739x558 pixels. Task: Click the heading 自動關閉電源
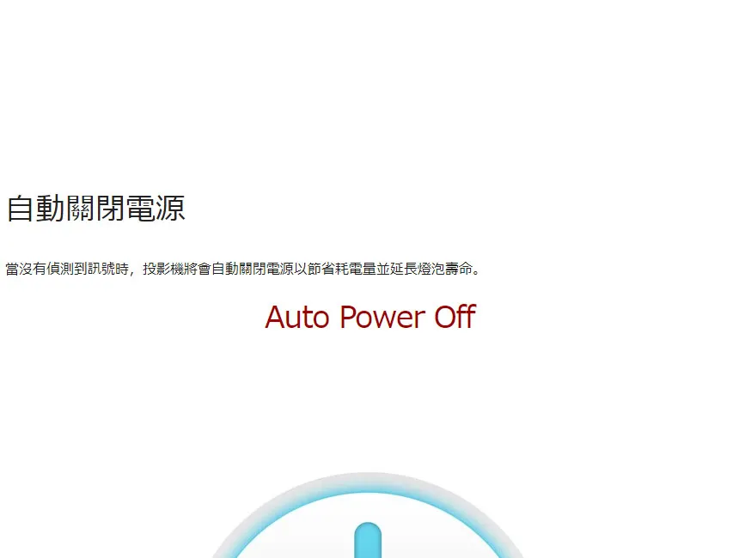point(95,208)
